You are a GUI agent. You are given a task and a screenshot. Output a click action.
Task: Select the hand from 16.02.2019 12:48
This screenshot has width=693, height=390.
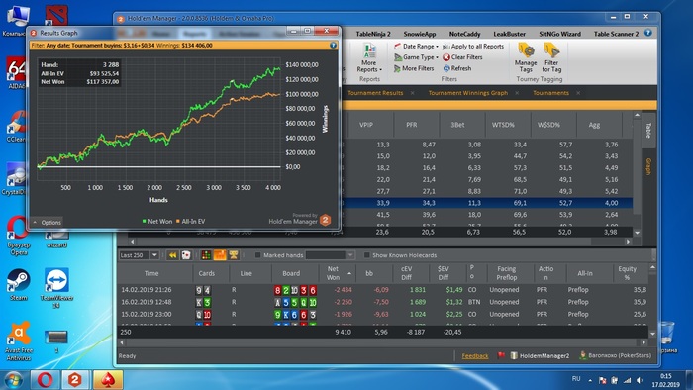tap(383, 302)
